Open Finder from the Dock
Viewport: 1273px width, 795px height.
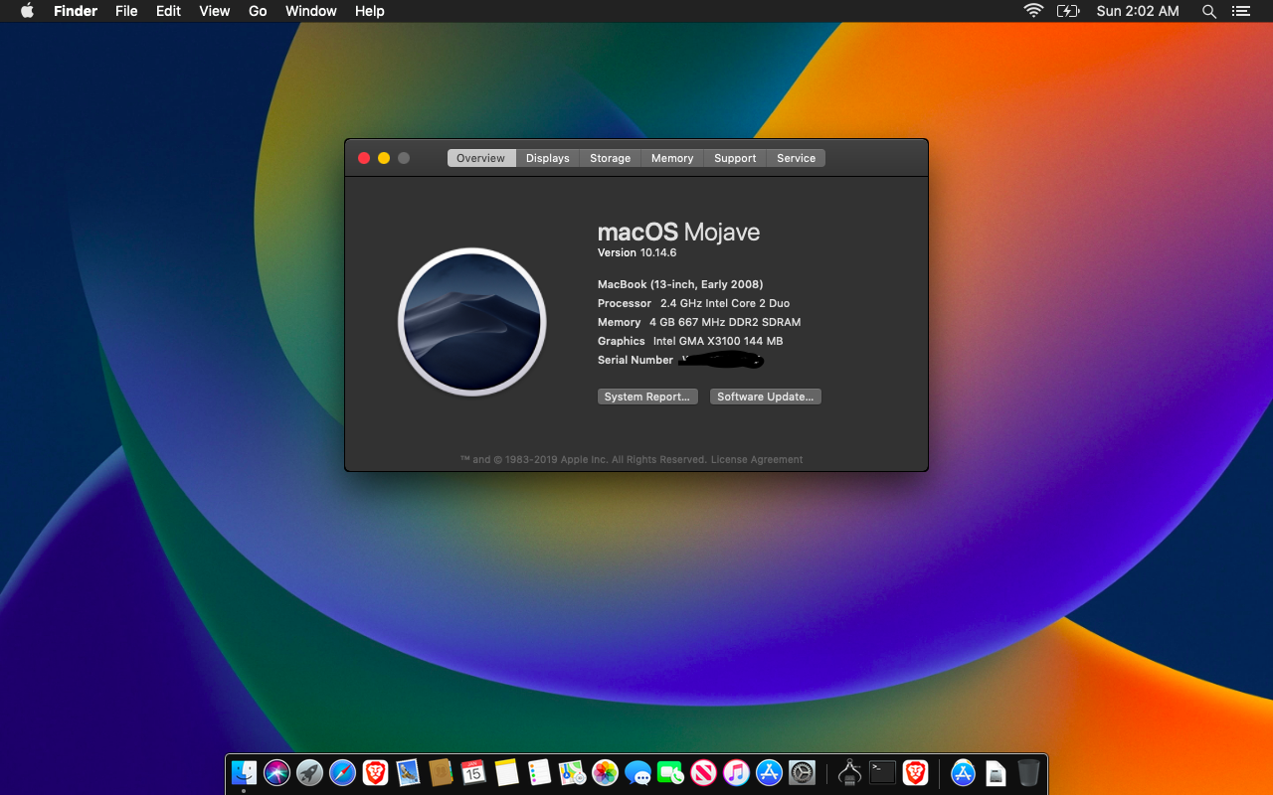coord(244,772)
